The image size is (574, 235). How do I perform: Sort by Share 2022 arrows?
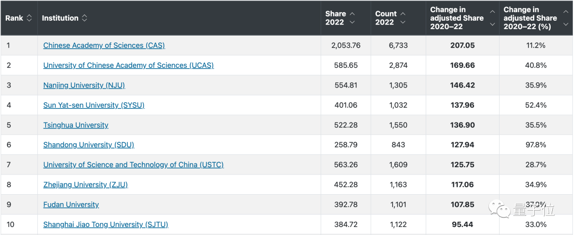352,18
